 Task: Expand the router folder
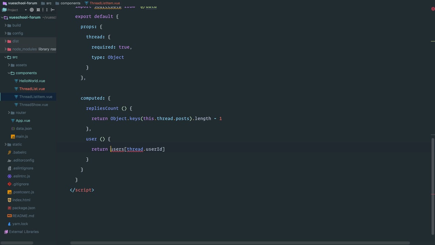pos(9,113)
